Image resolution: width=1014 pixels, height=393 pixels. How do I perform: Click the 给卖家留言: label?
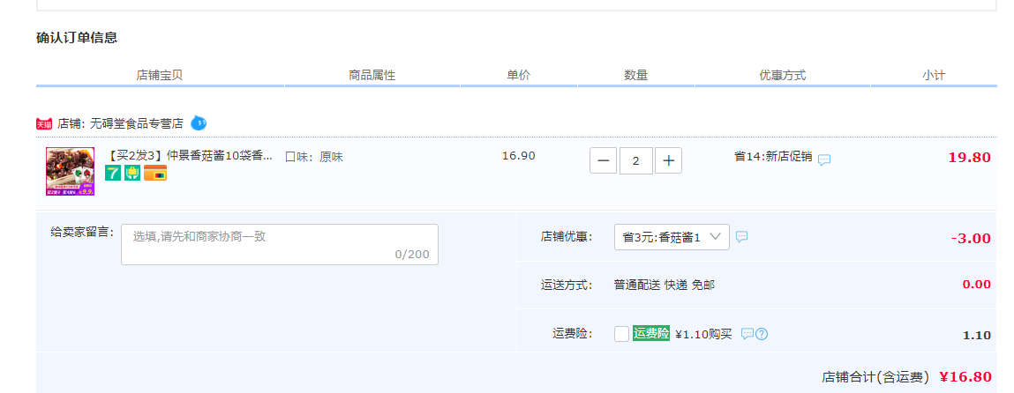(x=83, y=232)
